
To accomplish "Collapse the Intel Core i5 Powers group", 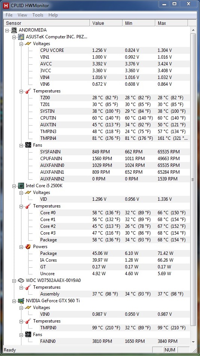I will point(21,247).
